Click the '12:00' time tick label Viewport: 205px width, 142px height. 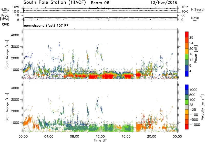tap(100, 137)
